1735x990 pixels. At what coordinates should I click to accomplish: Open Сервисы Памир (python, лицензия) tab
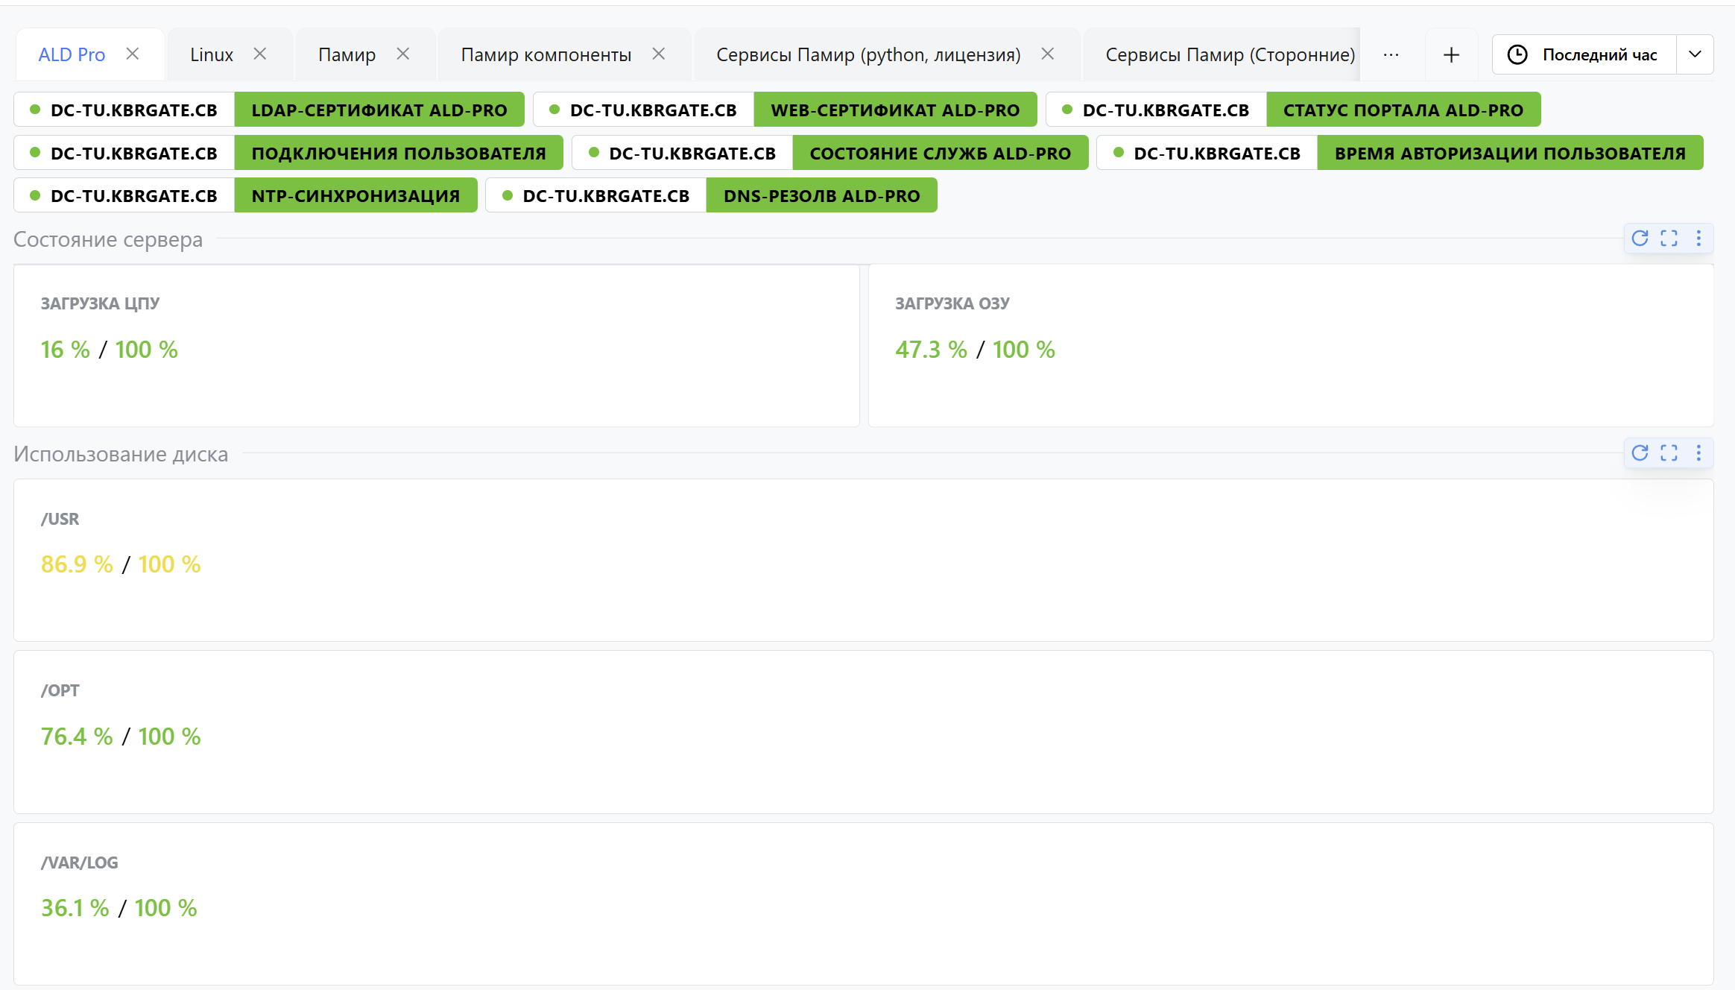(x=868, y=55)
